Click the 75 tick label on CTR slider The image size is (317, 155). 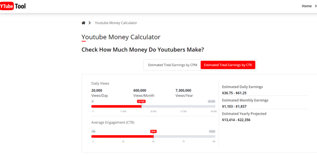click(184, 142)
